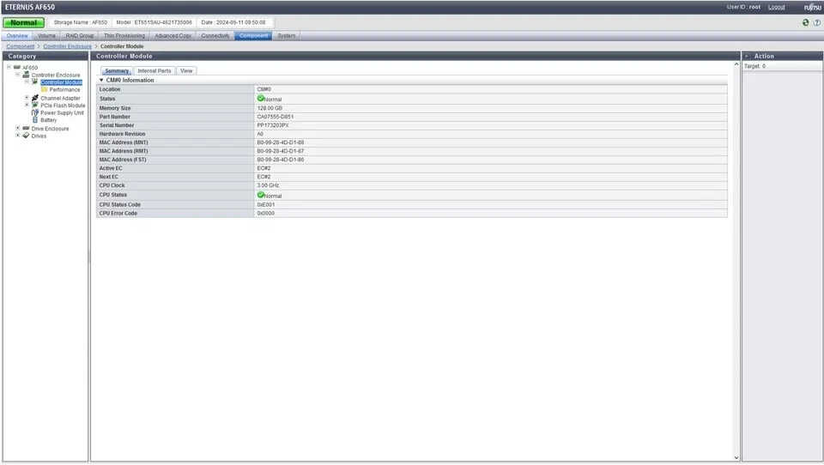The image size is (824, 465).
Task: Click Controller Enclosure breadcrumb link
Action: click(x=68, y=46)
